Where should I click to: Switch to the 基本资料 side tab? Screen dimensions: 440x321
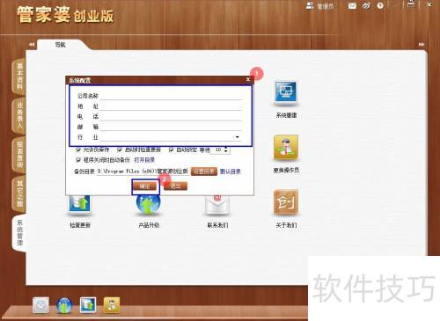click(x=19, y=76)
